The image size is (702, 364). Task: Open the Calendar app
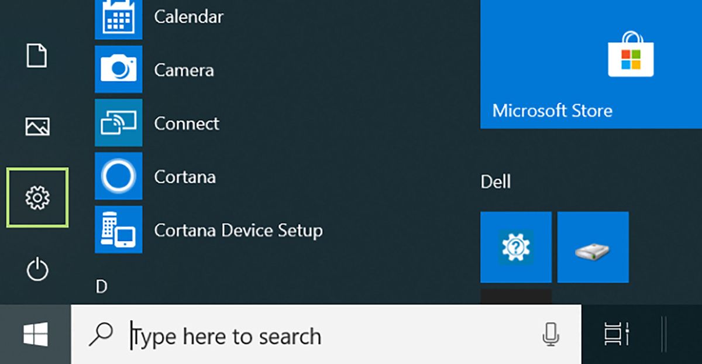118,17
